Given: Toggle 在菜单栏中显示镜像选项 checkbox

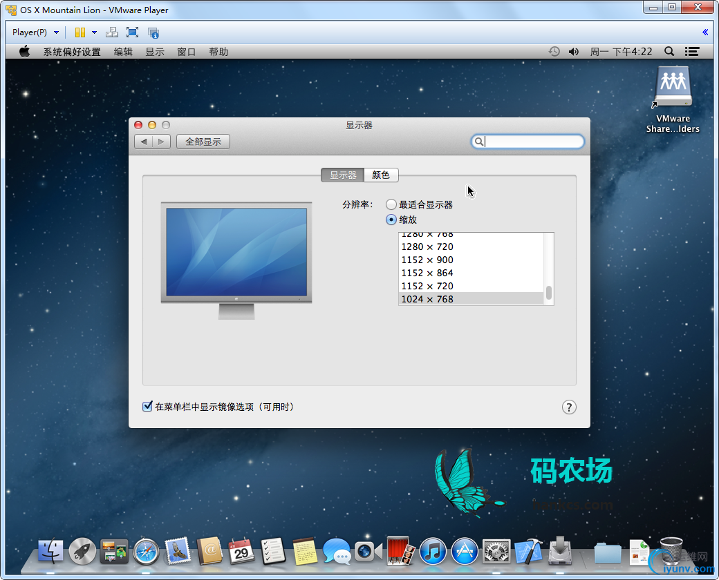Looking at the screenshot, I should point(147,407).
